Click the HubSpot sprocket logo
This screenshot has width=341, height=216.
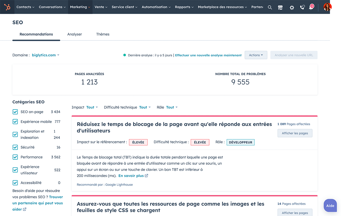click(x=7, y=7)
